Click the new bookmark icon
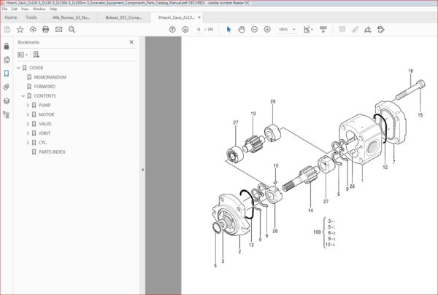Screen dimensions: 438x295 pyautogui.click(x=36, y=55)
